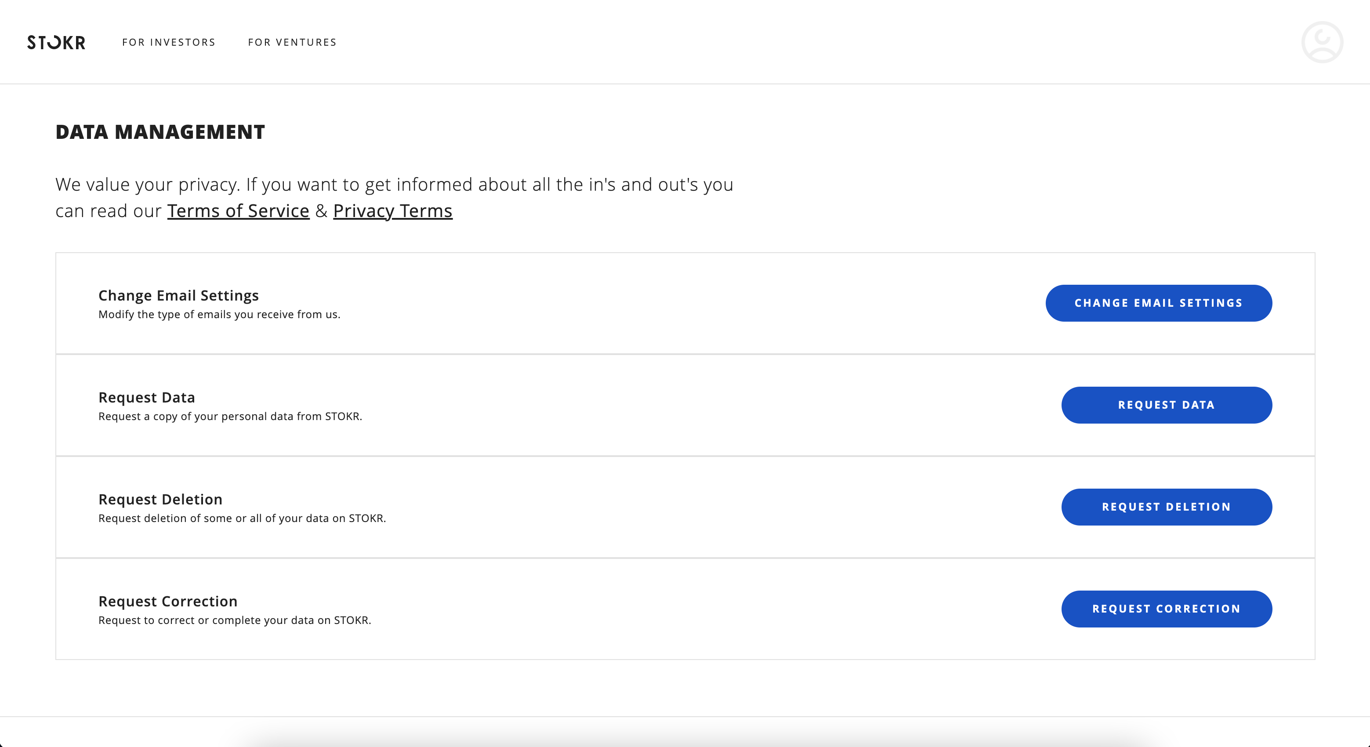Click the STOKR logo

(56, 42)
